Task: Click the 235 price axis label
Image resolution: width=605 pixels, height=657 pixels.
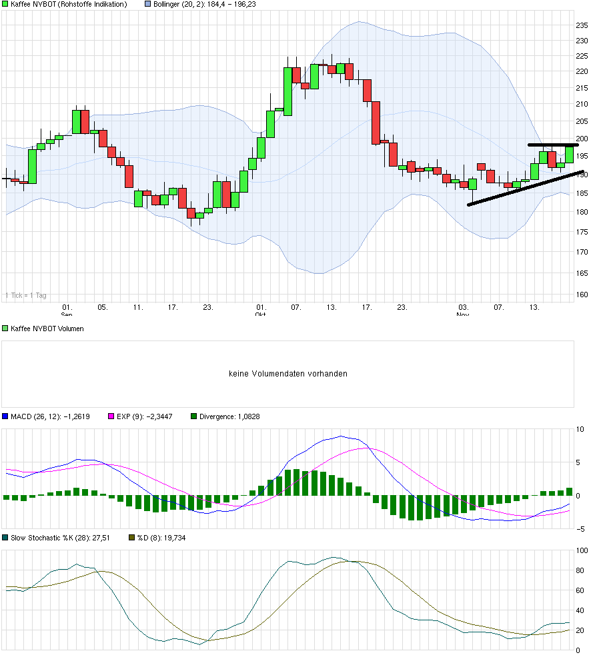Action: pos(582,25)
